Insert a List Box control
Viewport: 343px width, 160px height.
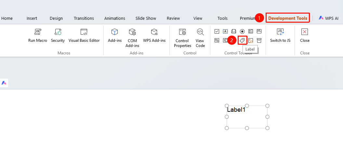pyautogui.click(x=251, y=31)
